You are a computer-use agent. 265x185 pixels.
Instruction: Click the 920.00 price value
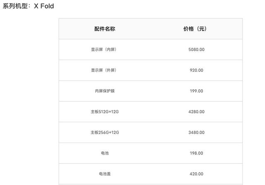click(x=196, y=70)
